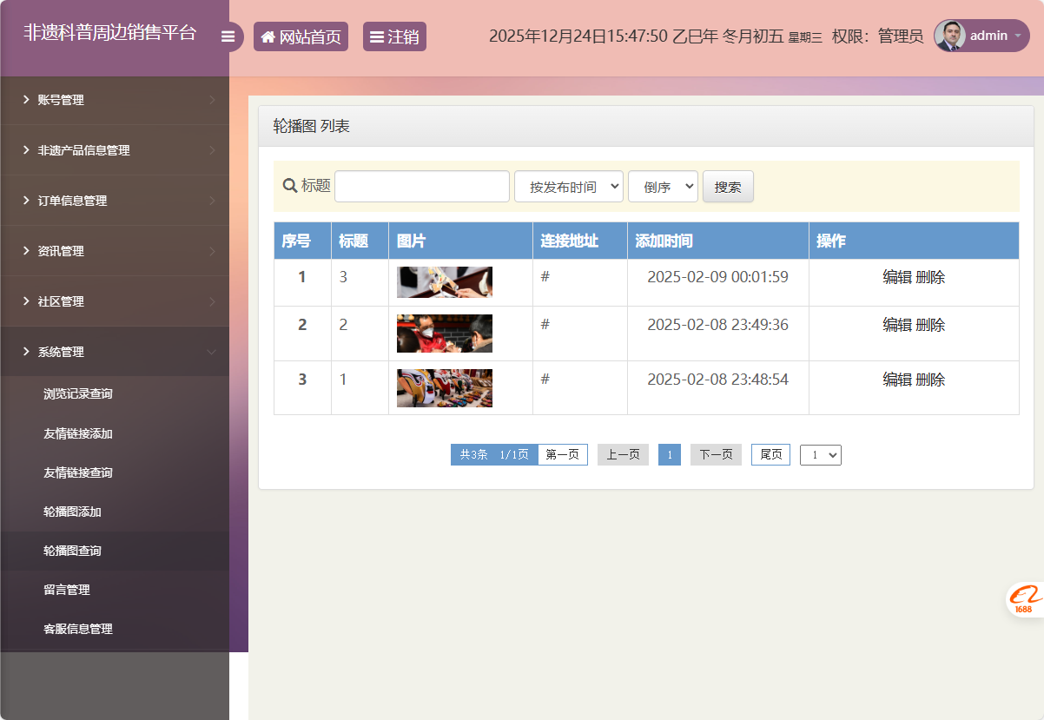This screenshot has width=1044, height=720.
Task: Select 轮播图查询 in the sidebar
Action: tap(73, 551)
